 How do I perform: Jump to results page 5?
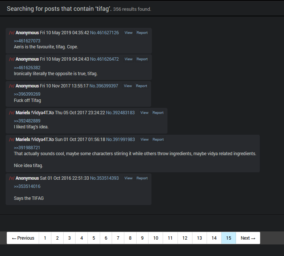pos(94,238)
